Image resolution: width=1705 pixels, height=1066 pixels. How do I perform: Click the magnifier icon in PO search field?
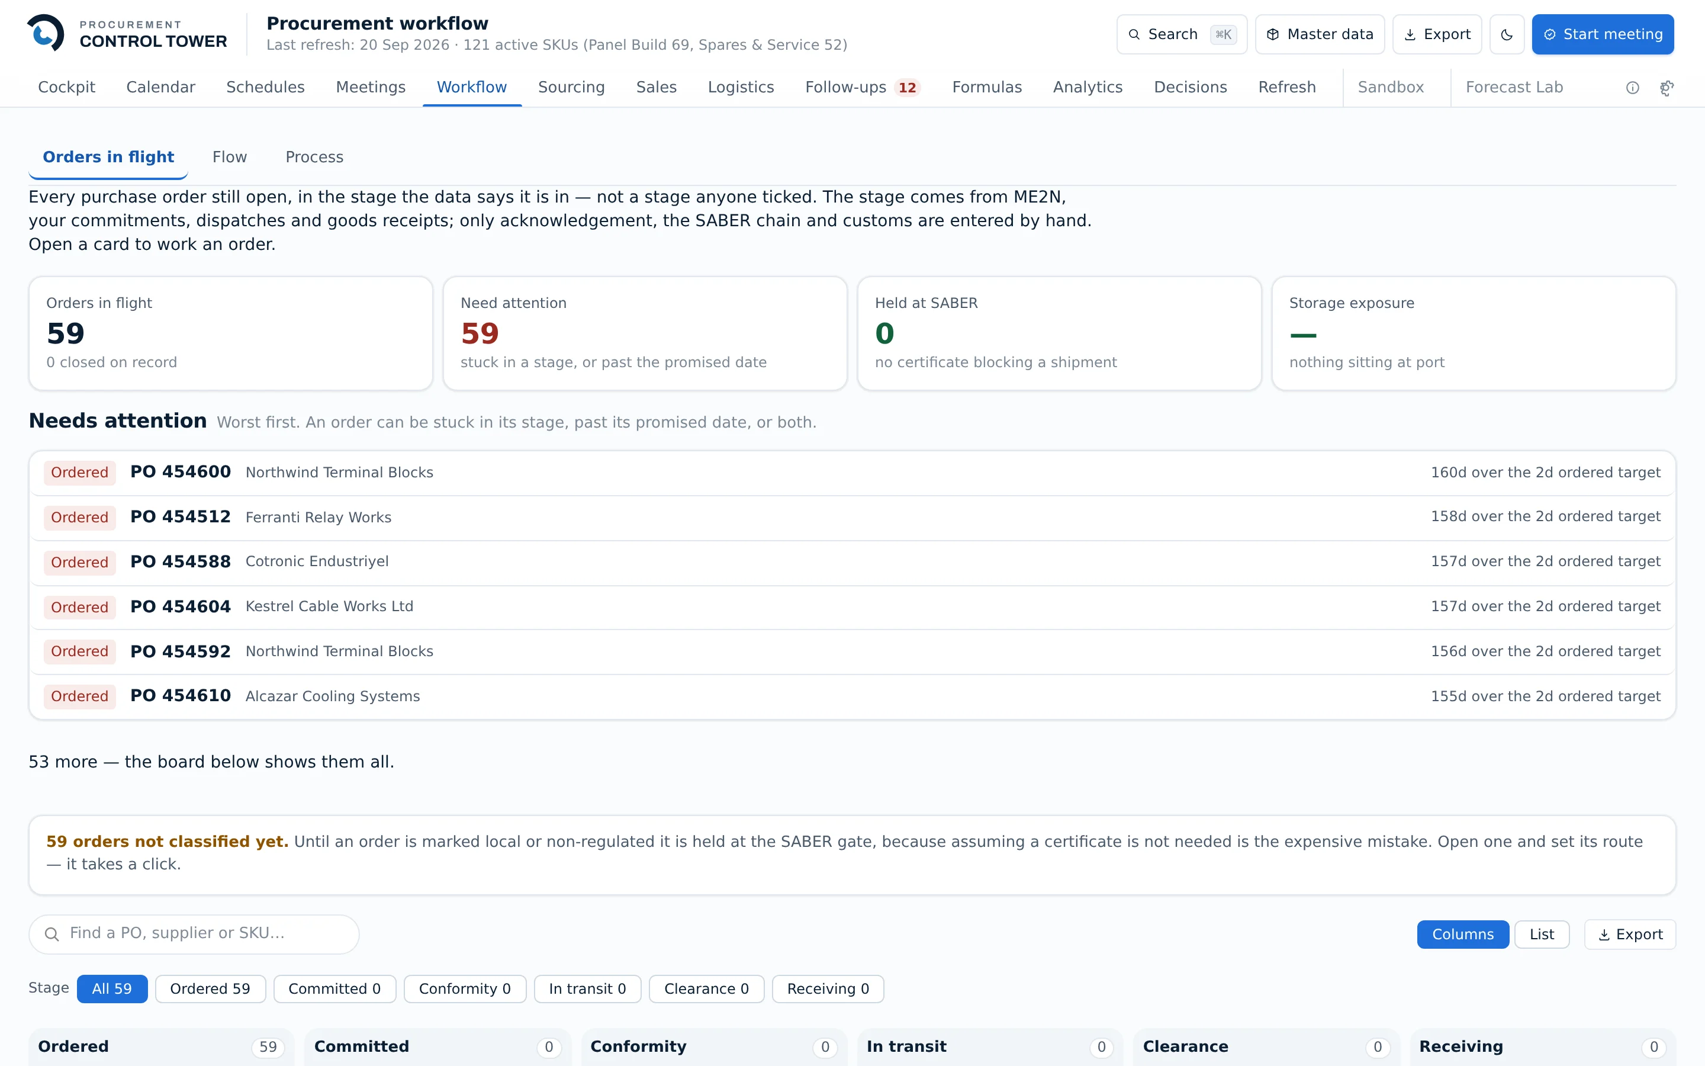[x=52, y=934]
